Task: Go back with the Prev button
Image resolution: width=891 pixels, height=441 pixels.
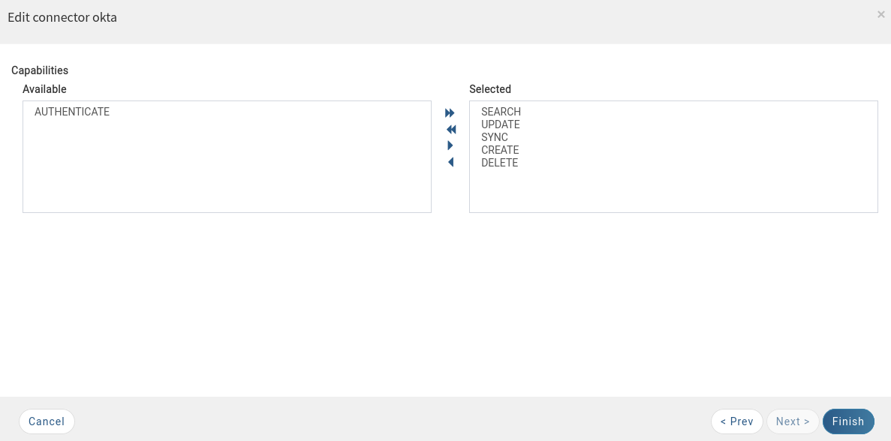Action: coord(736,421)
